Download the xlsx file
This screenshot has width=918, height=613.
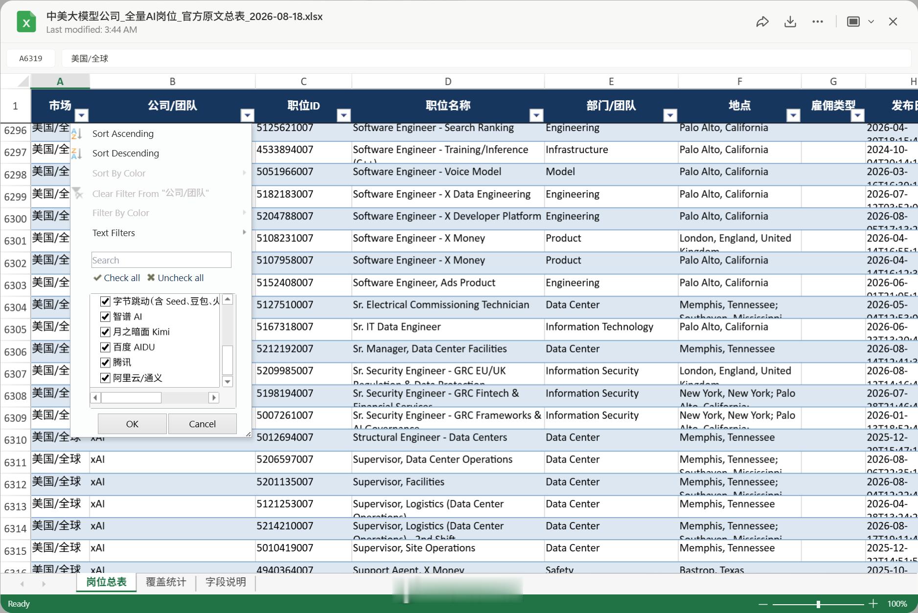point(790,22)
